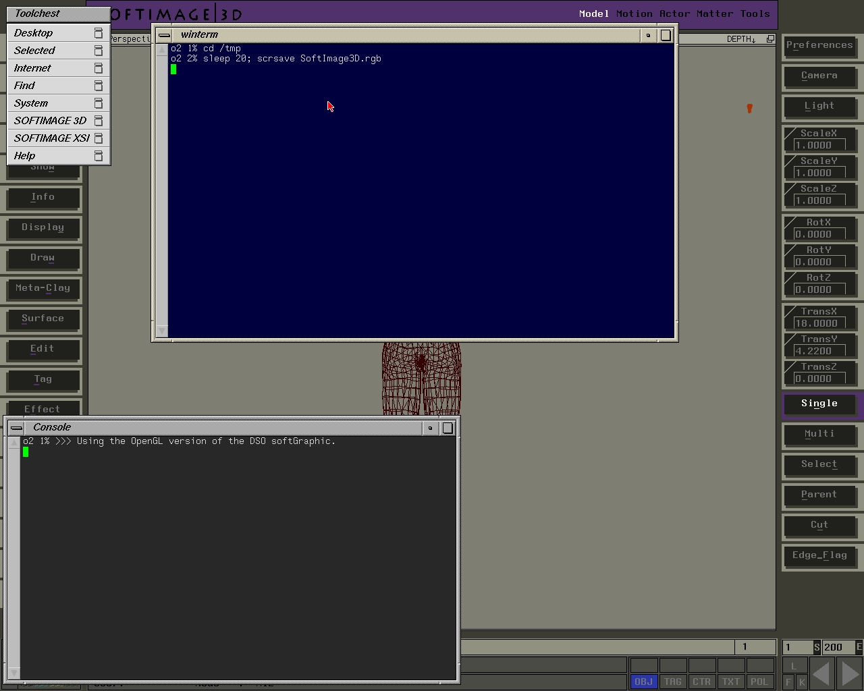Viewport: 864px width, 691px height.
Task: Click the Cut button
Action: click(x=819, y=525)
